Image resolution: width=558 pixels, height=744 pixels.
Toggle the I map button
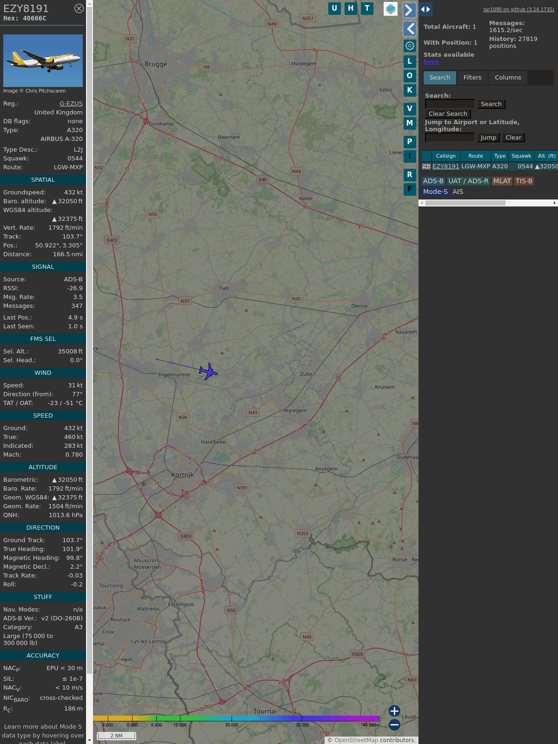[x=410, y=156]
